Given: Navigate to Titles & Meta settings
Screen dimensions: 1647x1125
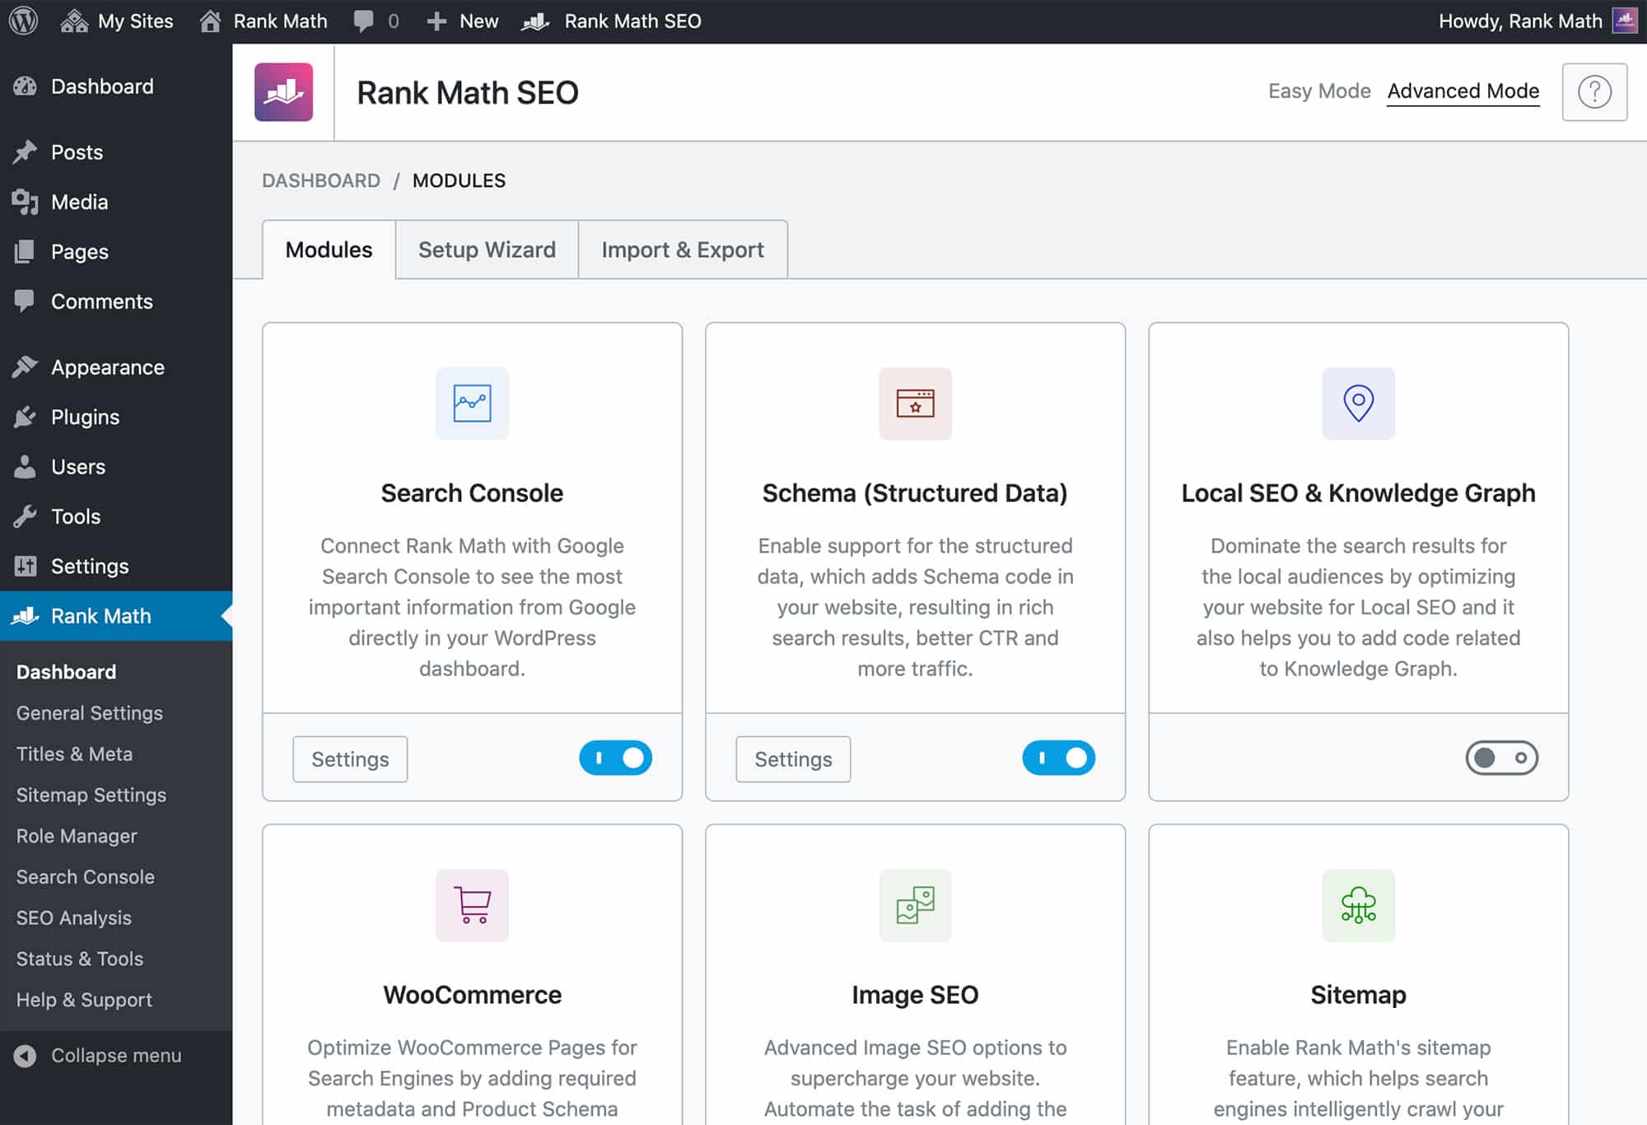Looking at the screenshot, I should click(x=75, y=754).
